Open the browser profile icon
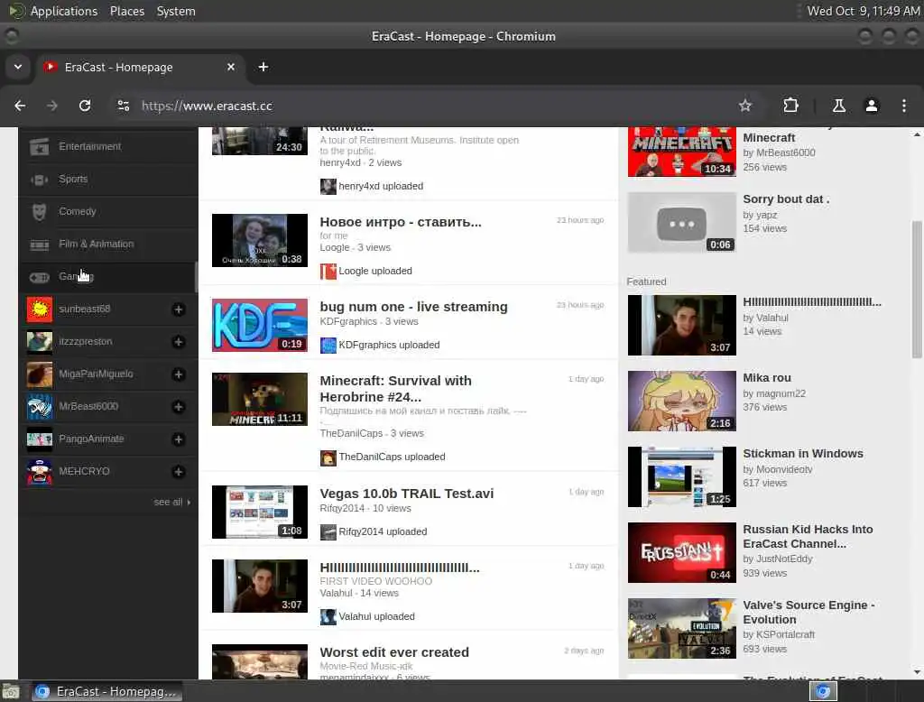The width and height of the screenshot is (924, 702). [871, 106]
